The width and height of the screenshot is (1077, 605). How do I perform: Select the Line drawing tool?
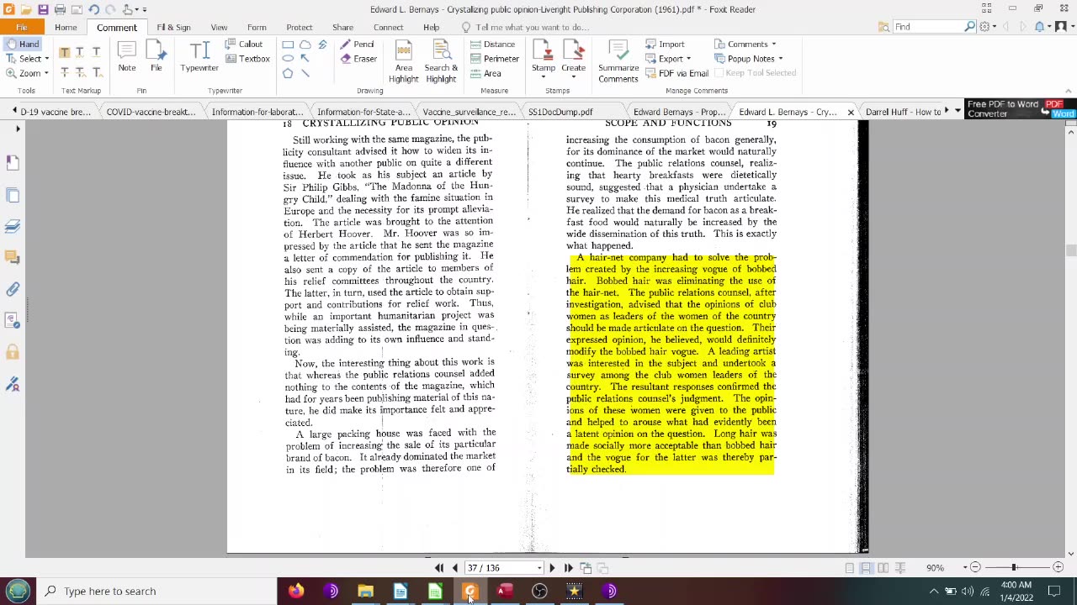[x=305, y=73]
